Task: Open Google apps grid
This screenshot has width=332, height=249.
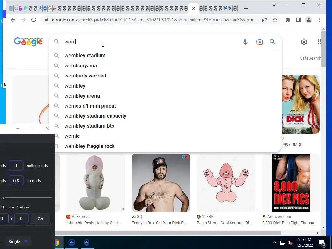Action: click(x=319, y=42)
